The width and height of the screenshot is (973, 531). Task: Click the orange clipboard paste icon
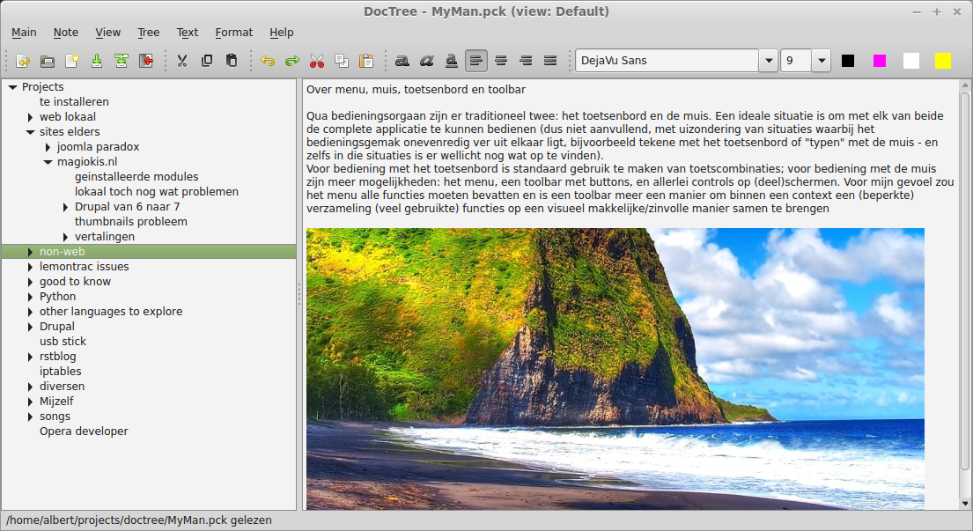366,61
